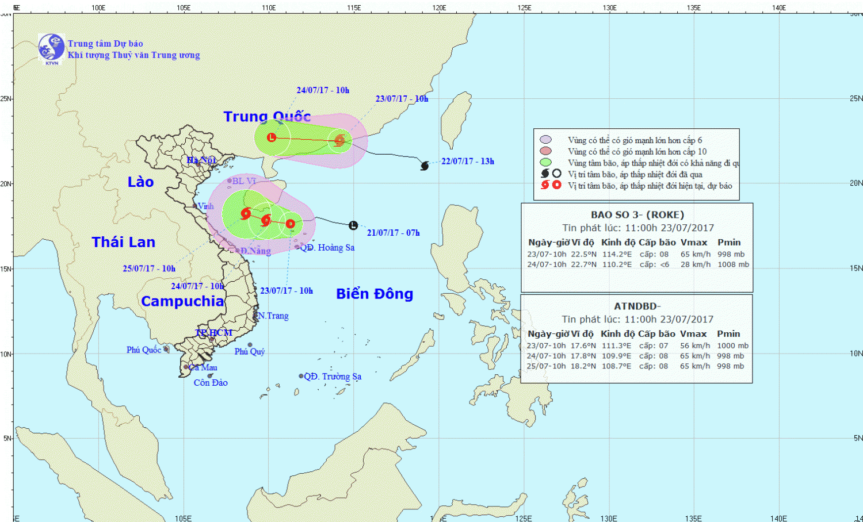Image resolution: width=863 pixels, height=522 pixels.
Task: Click the black storm symbol at 22/07/17 - 13h
Action: 425,166
